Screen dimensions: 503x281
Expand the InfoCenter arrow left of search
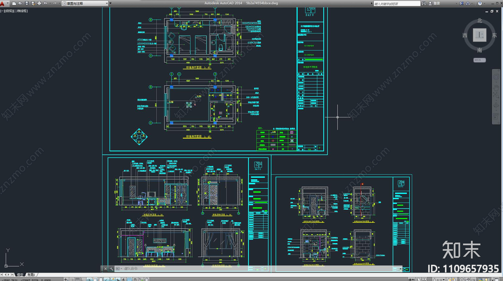[372, 3]
